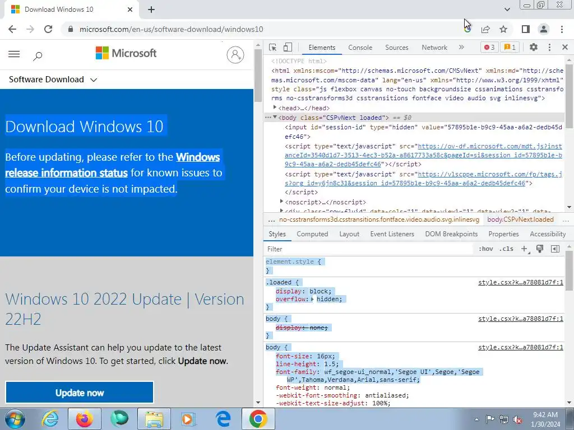The width and height of the screenshot is (574, 430).
Task: Open the Properties pane tab
Action: pos(503,234)
